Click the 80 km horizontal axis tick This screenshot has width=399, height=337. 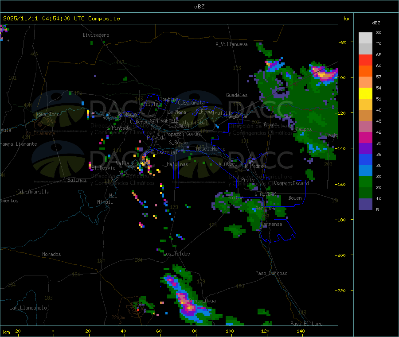pyautogui.click(x=195, y=331)
